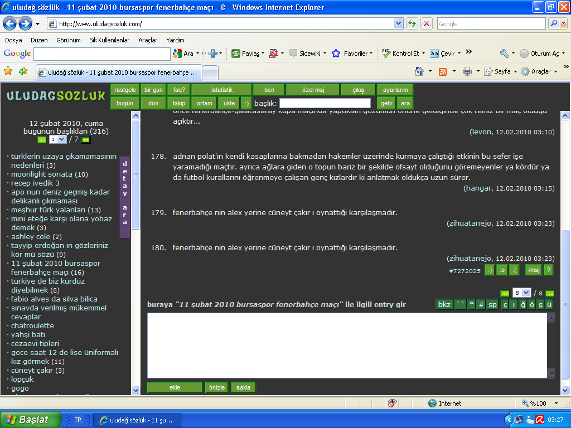Image resolution: width=571 pixels, height=428 pixels.
Task: Open the cüneyt çakır topic link
Action: coord(32,371)
